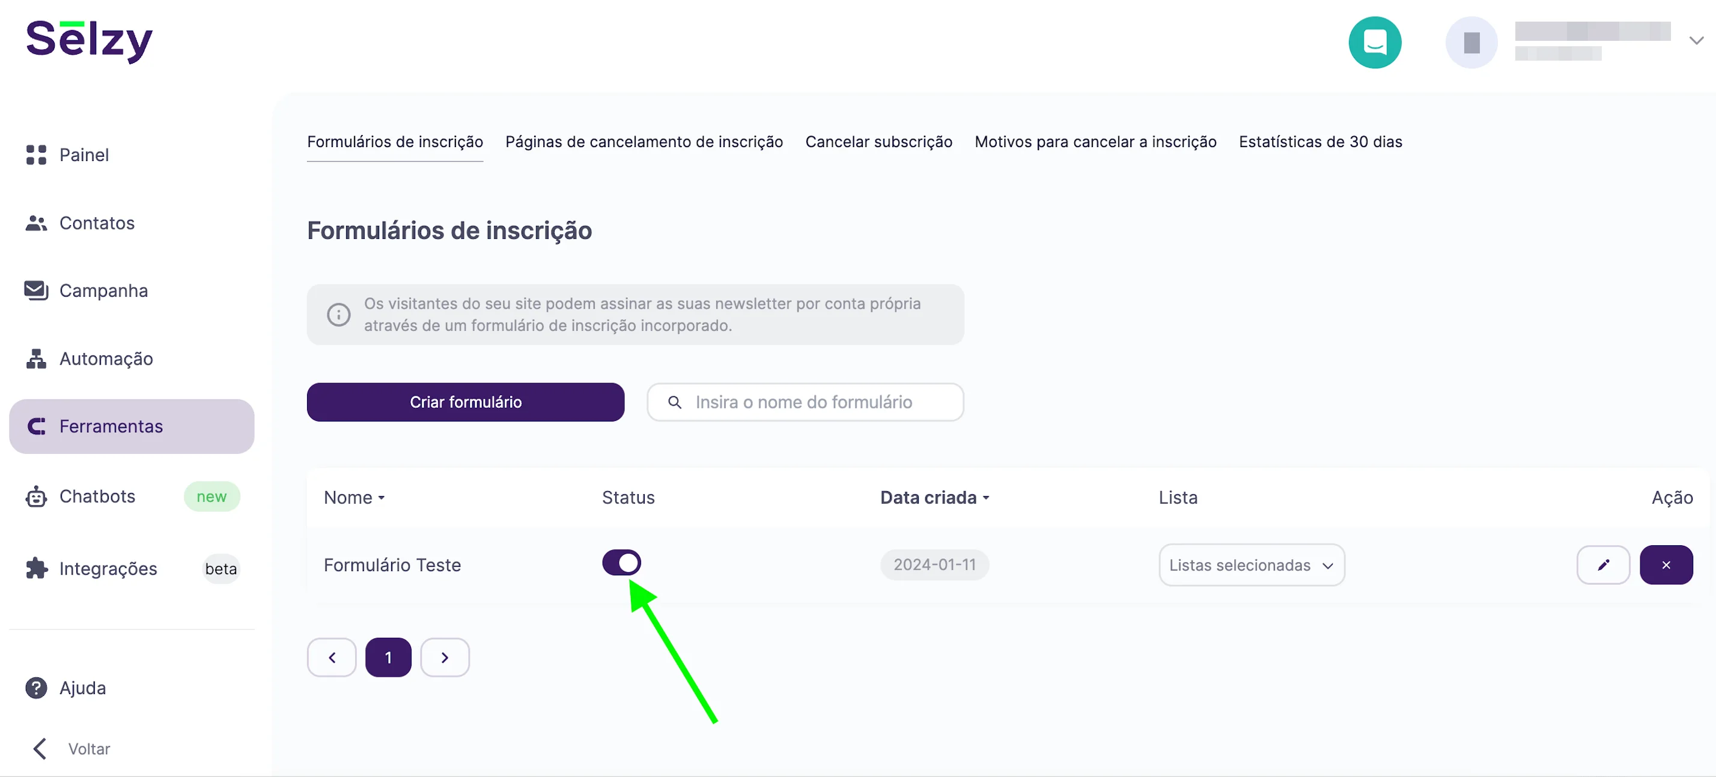This screenshot has width=1716, height=777.
Task: Click the user avatar icon
Action: pos(1471,42)
